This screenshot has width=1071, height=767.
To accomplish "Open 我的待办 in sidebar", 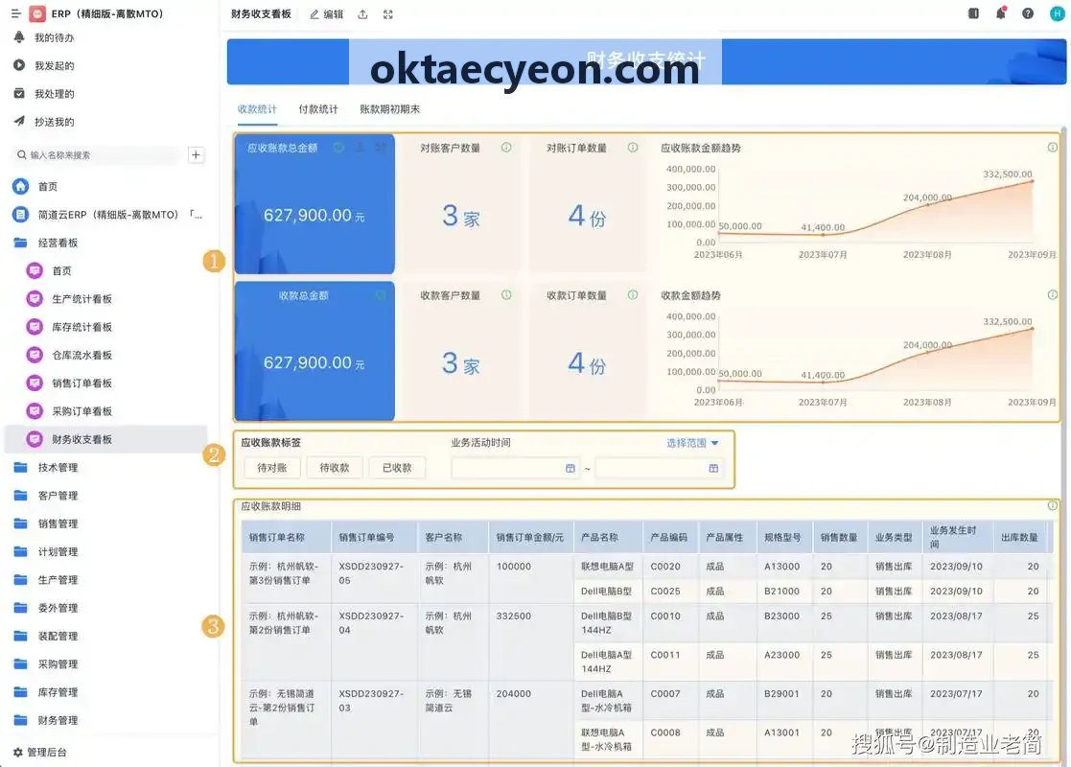I will pos(54,37).
